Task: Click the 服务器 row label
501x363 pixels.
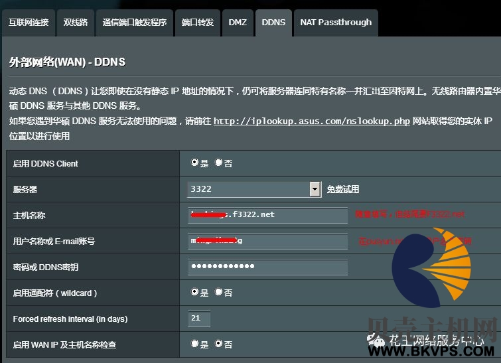Action: pyautogui.click(x=25, y=190)
